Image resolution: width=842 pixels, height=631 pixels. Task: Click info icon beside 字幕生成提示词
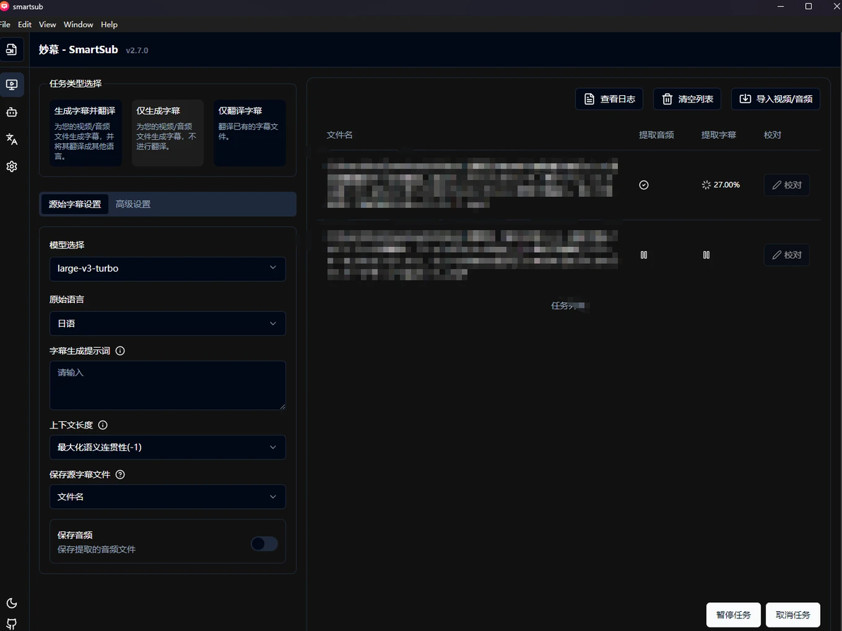tap(120, 351)
